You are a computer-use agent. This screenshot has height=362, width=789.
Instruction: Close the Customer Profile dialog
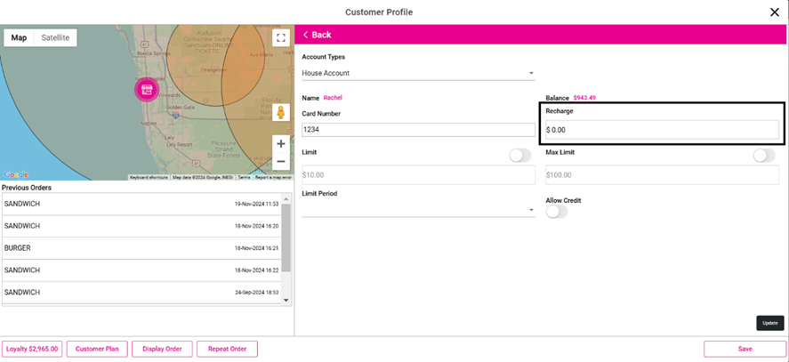pos(774,12)
